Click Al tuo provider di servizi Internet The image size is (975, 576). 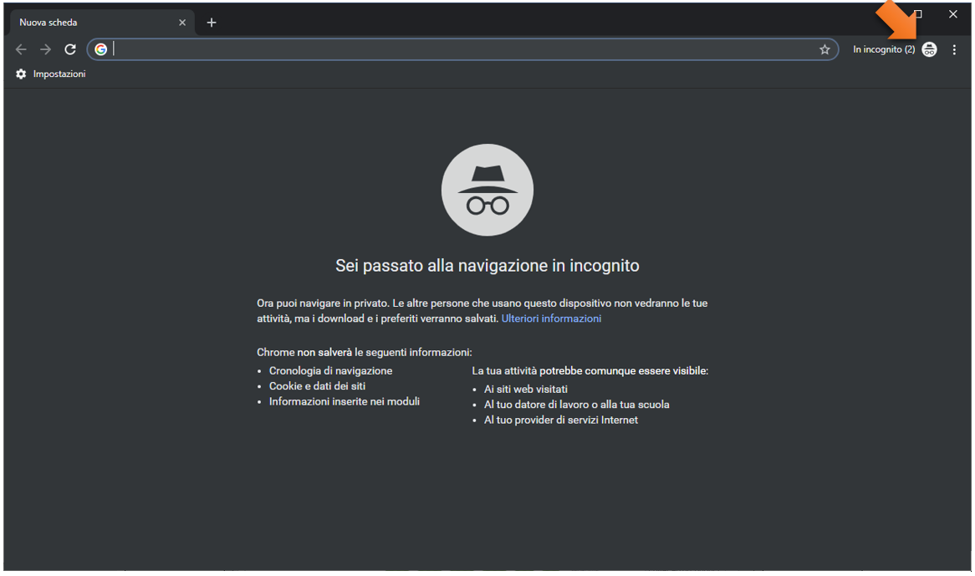coord(561,420)
